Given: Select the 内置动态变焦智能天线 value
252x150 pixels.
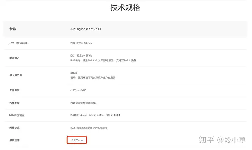Looking at the screenshot, I should click(83, 103).
